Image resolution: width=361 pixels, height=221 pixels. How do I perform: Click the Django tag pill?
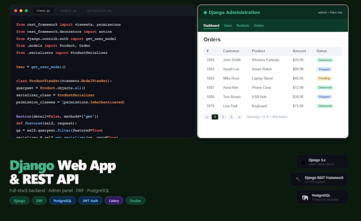tap(19, 201)
